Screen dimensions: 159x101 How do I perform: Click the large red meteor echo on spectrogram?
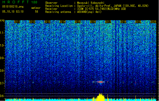(x=100, y=82)
